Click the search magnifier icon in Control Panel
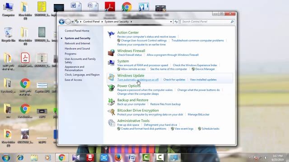 pos(232,22)
